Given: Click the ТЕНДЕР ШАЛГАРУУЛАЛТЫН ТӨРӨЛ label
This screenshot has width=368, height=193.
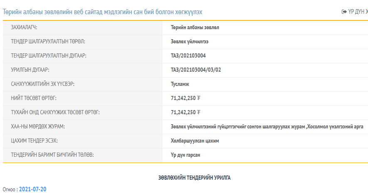Looking at the screenshot, I should coord(48,42).
